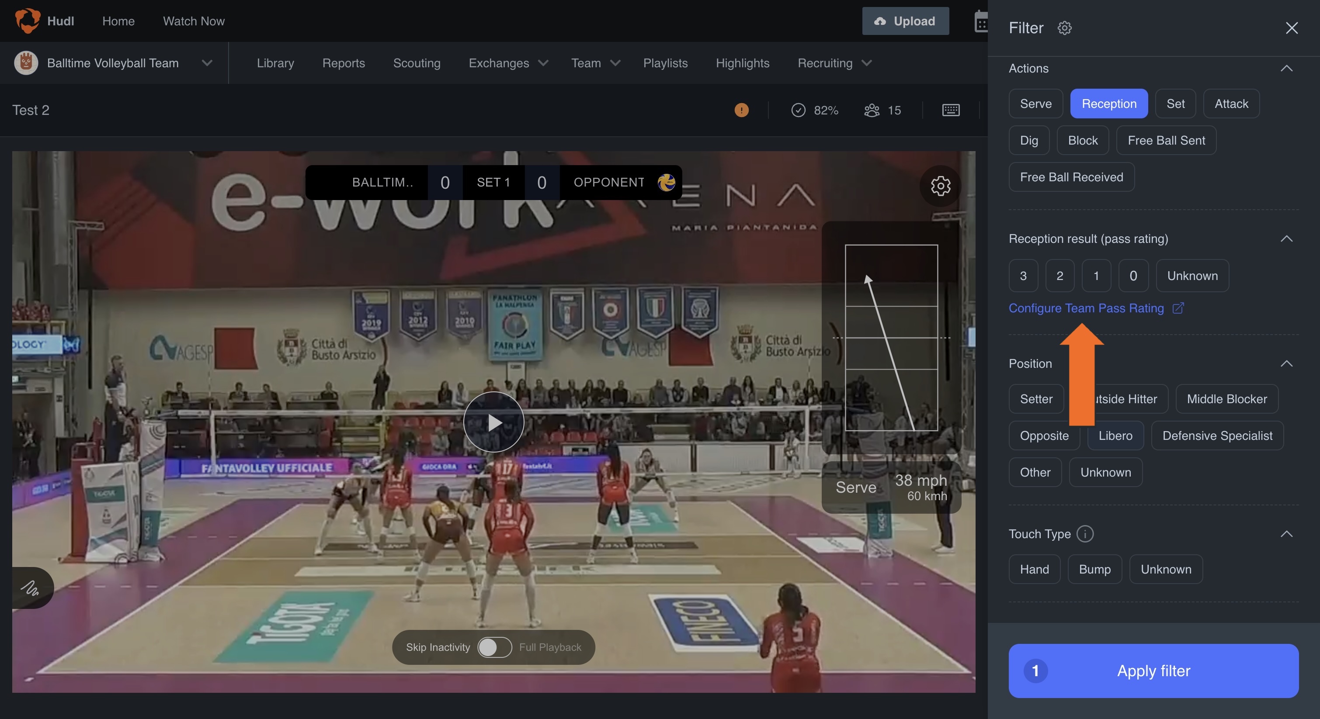Screen dimensions: 1320x719
Task: Close the Filter panel
Action: click(1291, 28)
